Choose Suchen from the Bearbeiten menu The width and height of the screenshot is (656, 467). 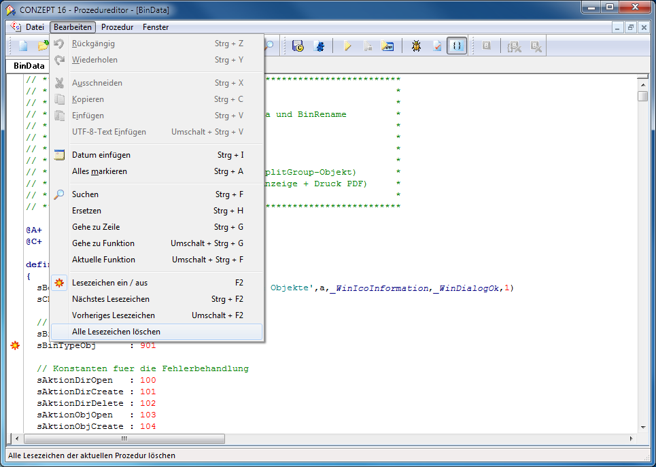click(x=85, y=194)
